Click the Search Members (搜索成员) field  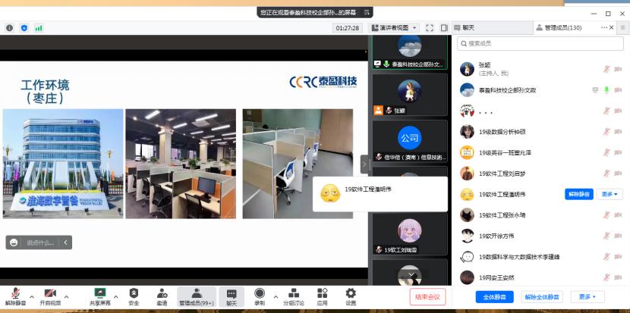pyautogui.click(x=539, y=44)
